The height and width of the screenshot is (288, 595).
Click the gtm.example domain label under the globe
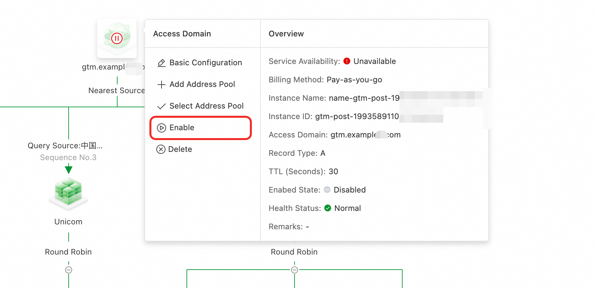tap(113, 67)
